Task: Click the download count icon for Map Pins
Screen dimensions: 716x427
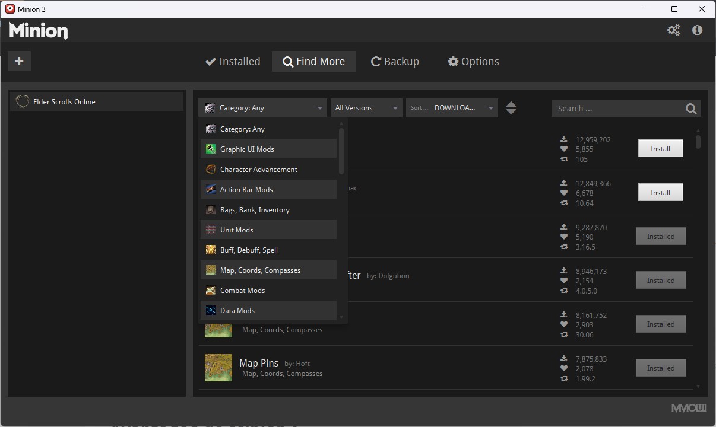Action: pos(563,359)
